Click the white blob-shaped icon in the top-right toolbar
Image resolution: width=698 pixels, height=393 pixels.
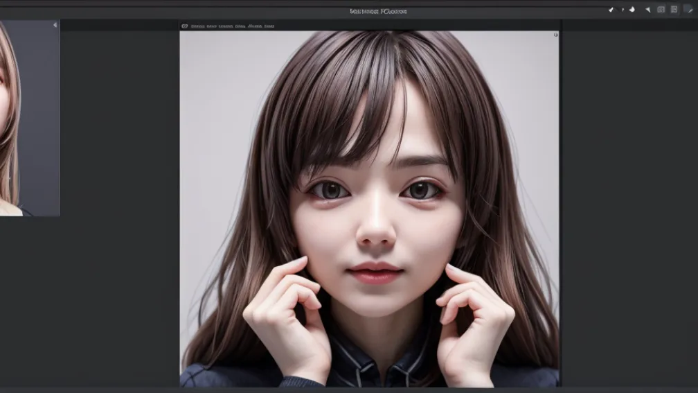click(x=632, y=10)
